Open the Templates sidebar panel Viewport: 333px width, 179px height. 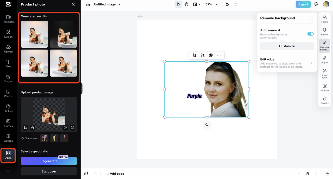tap(8, 19)
